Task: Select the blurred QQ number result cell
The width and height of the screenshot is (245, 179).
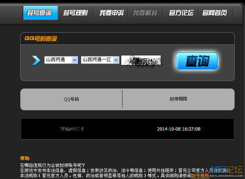Action: 71,129
